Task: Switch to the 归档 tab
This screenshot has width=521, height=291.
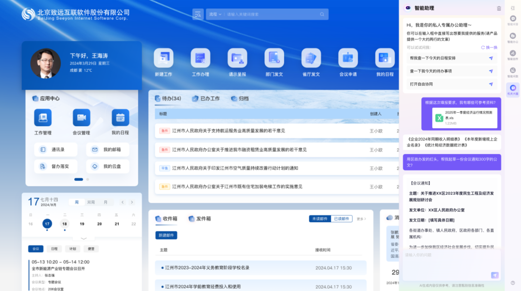Action: 240,99
